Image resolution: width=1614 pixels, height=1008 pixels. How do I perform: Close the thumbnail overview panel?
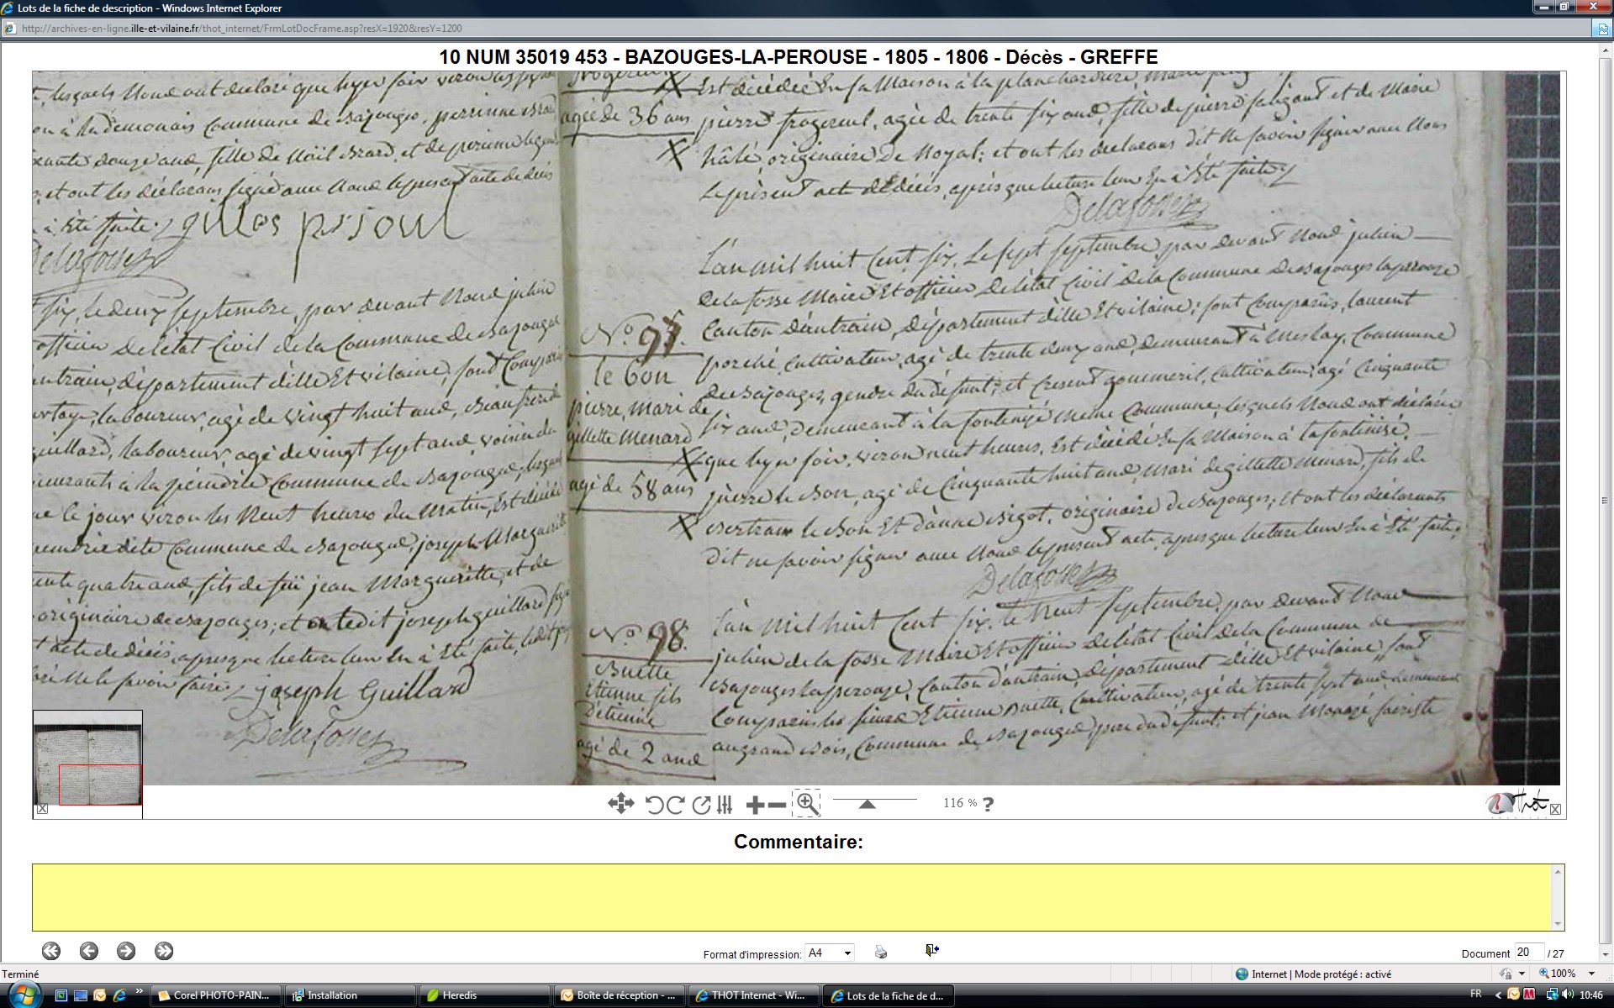point(43,809)
